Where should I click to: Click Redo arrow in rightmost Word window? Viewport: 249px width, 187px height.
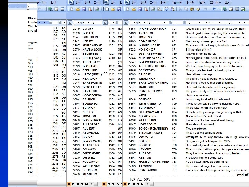click(x=215, y=9)
